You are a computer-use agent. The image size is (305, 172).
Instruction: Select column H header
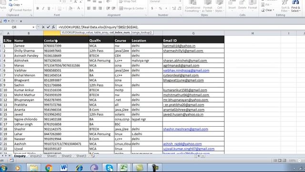click(253, 33)
